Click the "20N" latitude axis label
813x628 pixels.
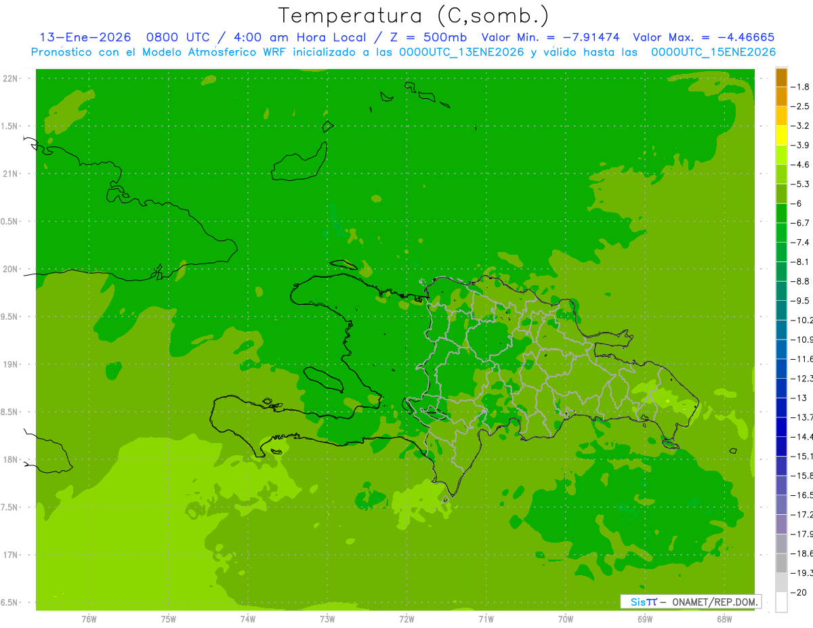click(11, 269)
